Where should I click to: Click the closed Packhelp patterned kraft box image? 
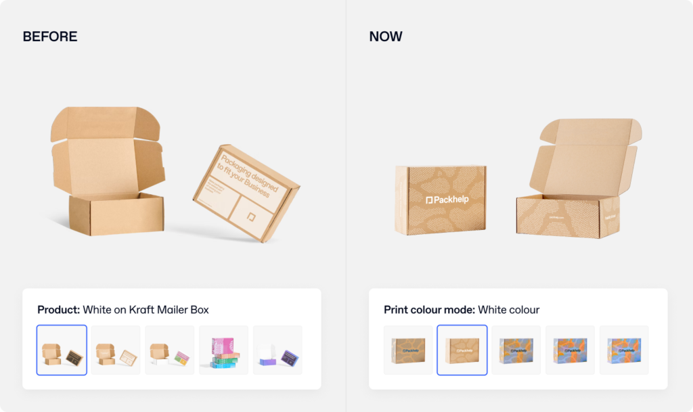[x=441, y=200]
